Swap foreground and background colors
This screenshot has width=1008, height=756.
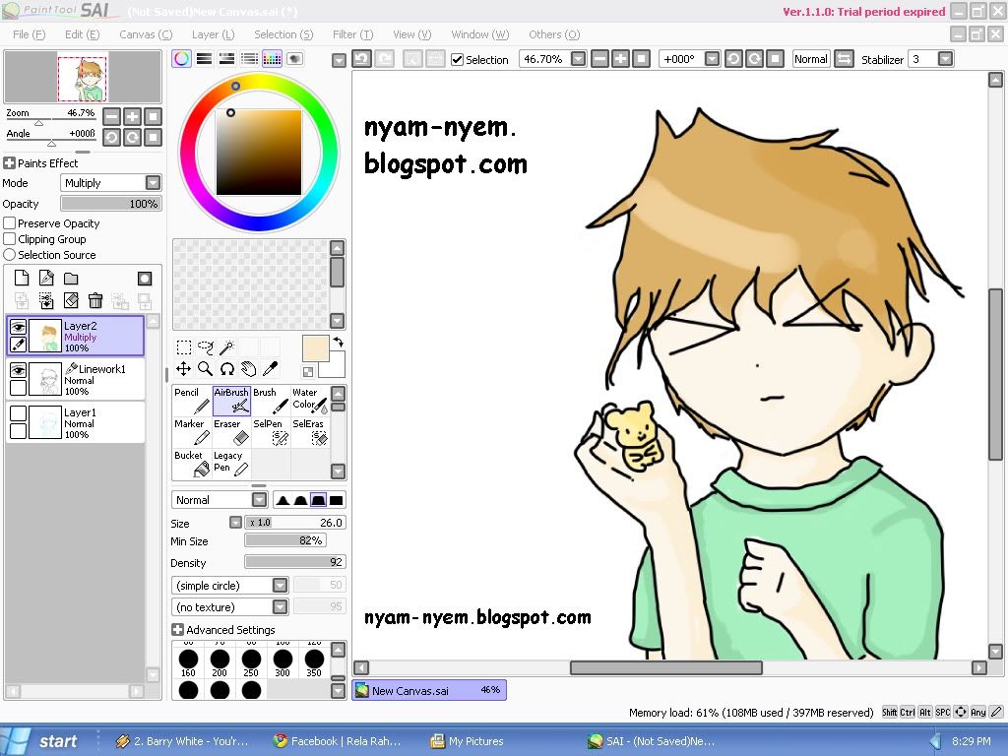339,342
